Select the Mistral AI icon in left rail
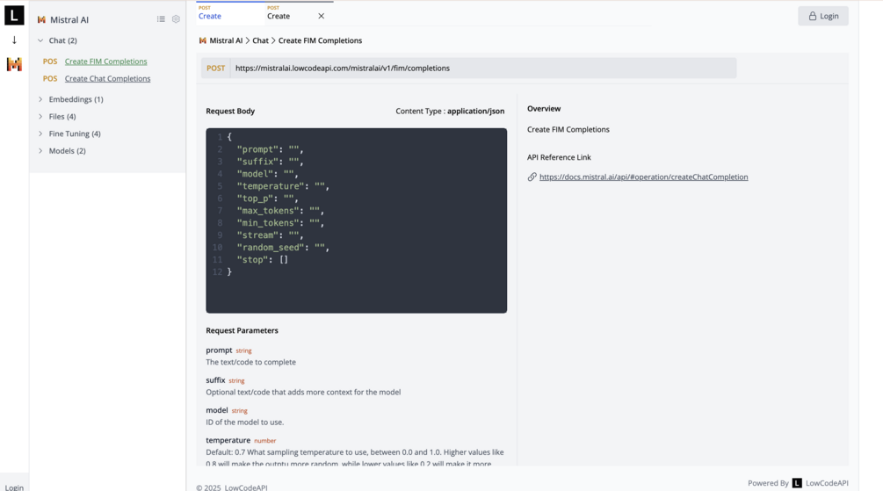The width and height of the screenshot is (883, 491). tap(14, 64)
